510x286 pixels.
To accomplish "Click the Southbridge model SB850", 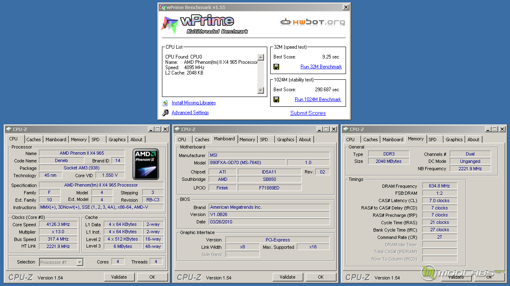I will [x=270, y=179].
